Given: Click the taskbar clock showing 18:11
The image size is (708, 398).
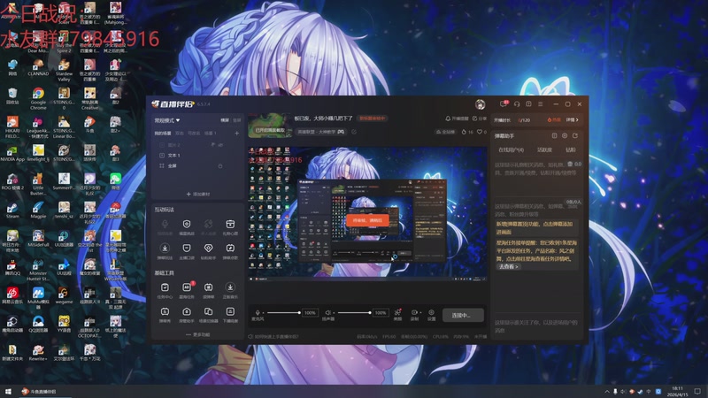Looking at the screenshot, I should pos(677,391).
